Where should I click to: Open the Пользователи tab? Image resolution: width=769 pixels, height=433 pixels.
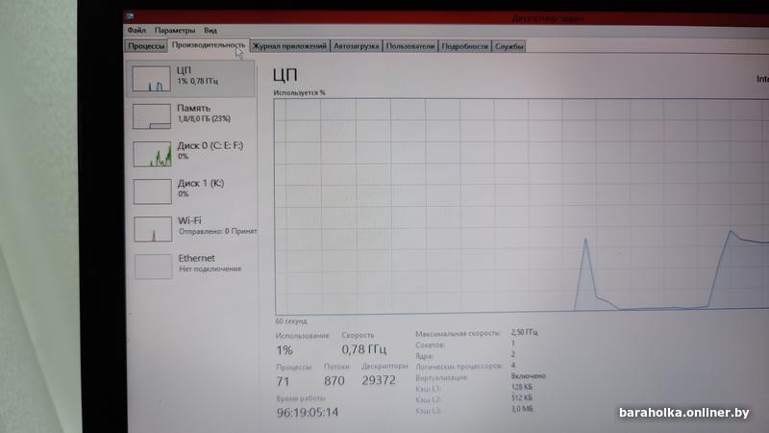coord(410,46)
